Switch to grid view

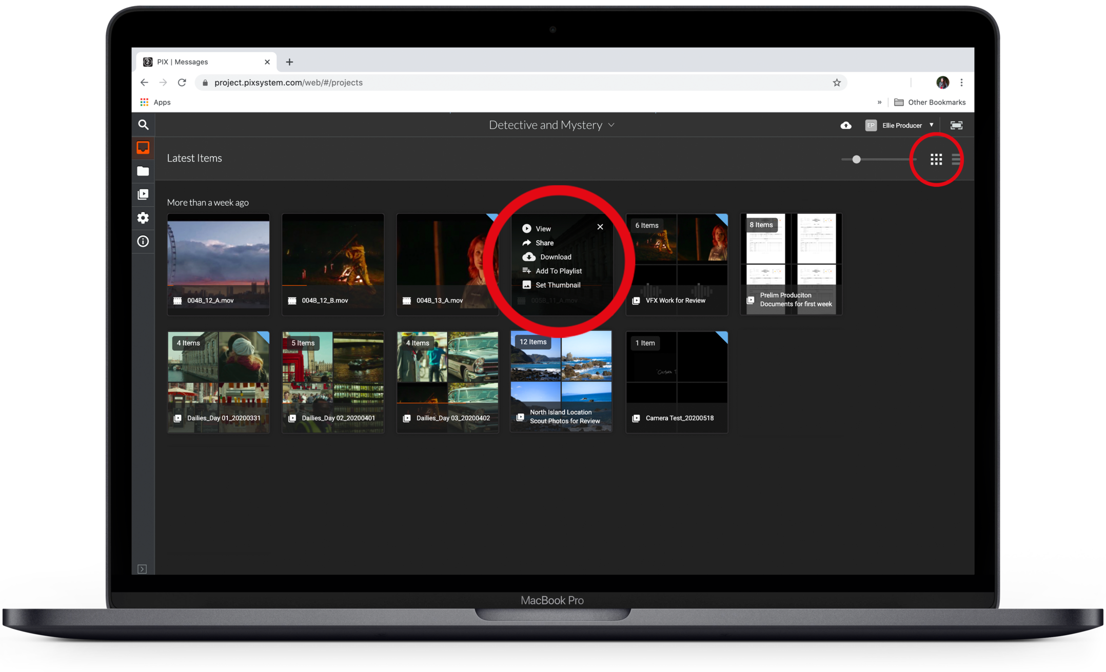tap(936, 160)
